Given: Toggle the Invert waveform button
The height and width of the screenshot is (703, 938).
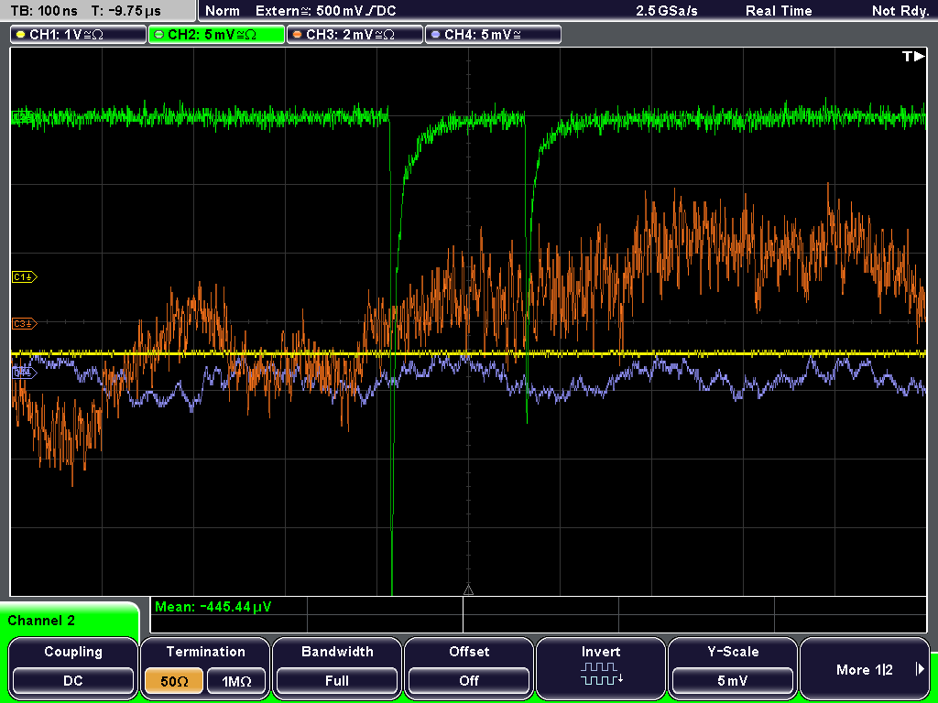Looking at the screenshot, I should click(x=601, y=668).
